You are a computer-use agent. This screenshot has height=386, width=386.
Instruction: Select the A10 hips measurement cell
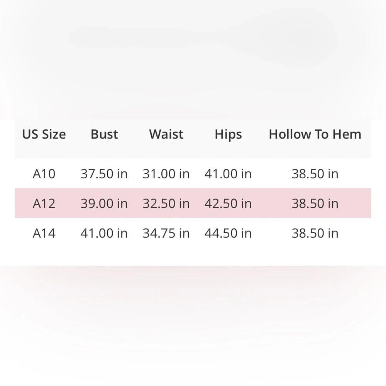point(228,174)
